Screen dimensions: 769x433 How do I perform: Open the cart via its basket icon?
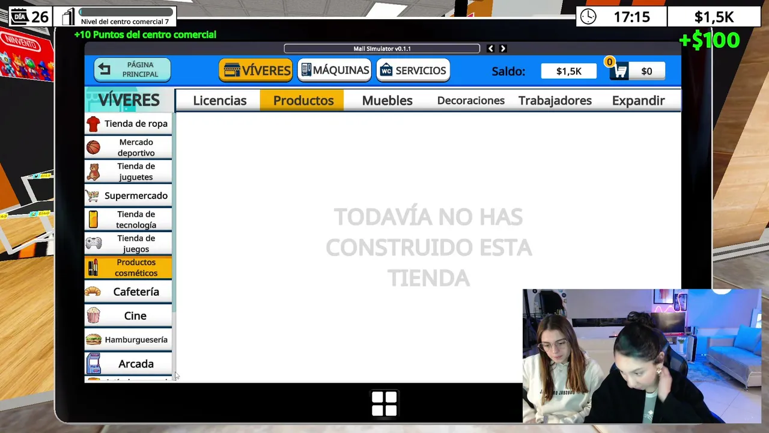click(x=620, y=72)
